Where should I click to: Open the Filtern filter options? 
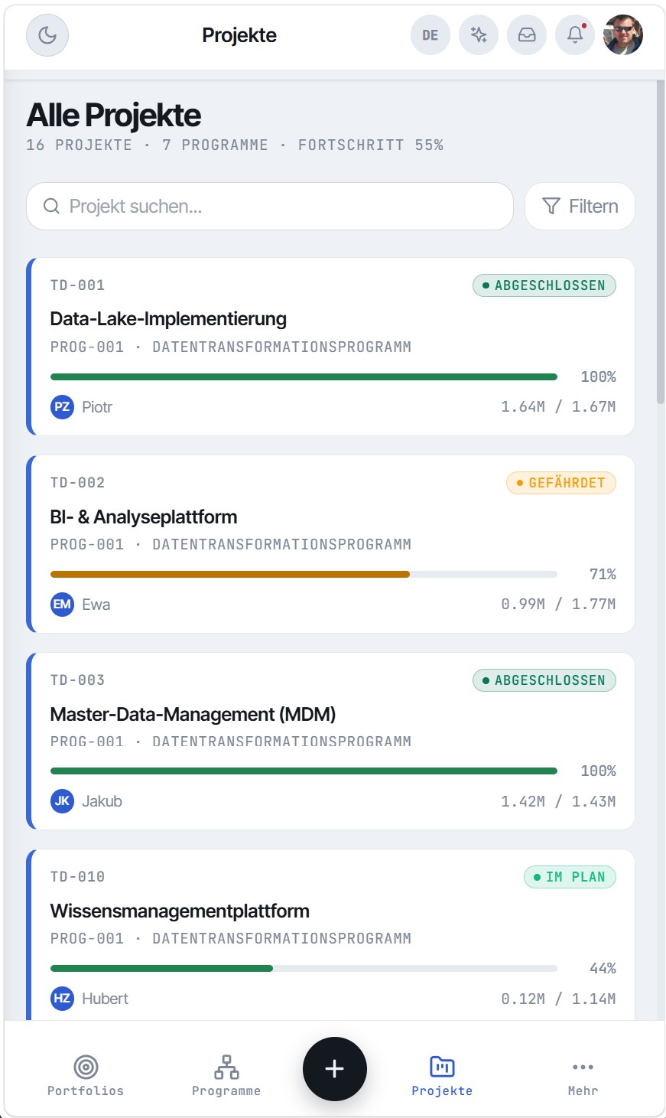[x=580, y=206]
